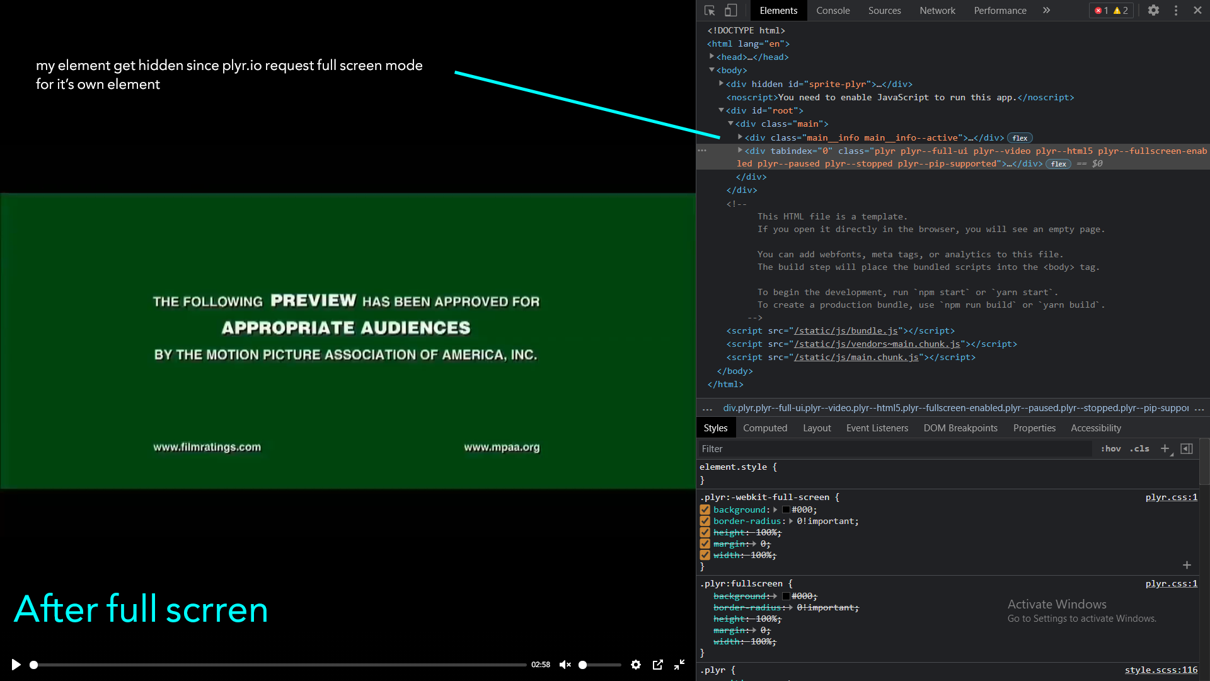
Task: Open the Network tab
Action: click(937, 11)
